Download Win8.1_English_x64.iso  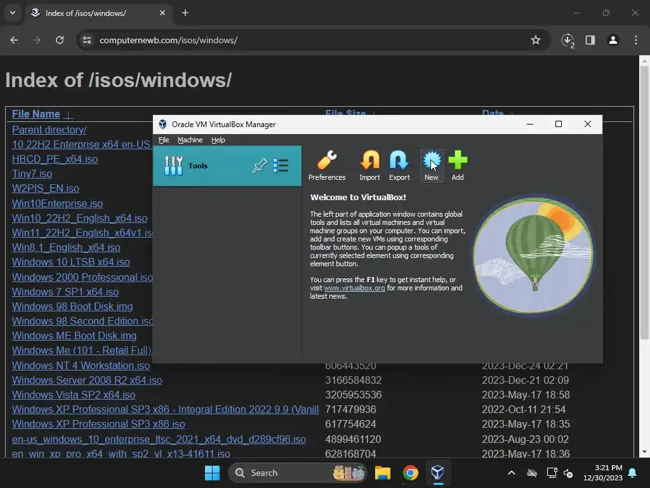pyautogui.click(x=66, y=248)
